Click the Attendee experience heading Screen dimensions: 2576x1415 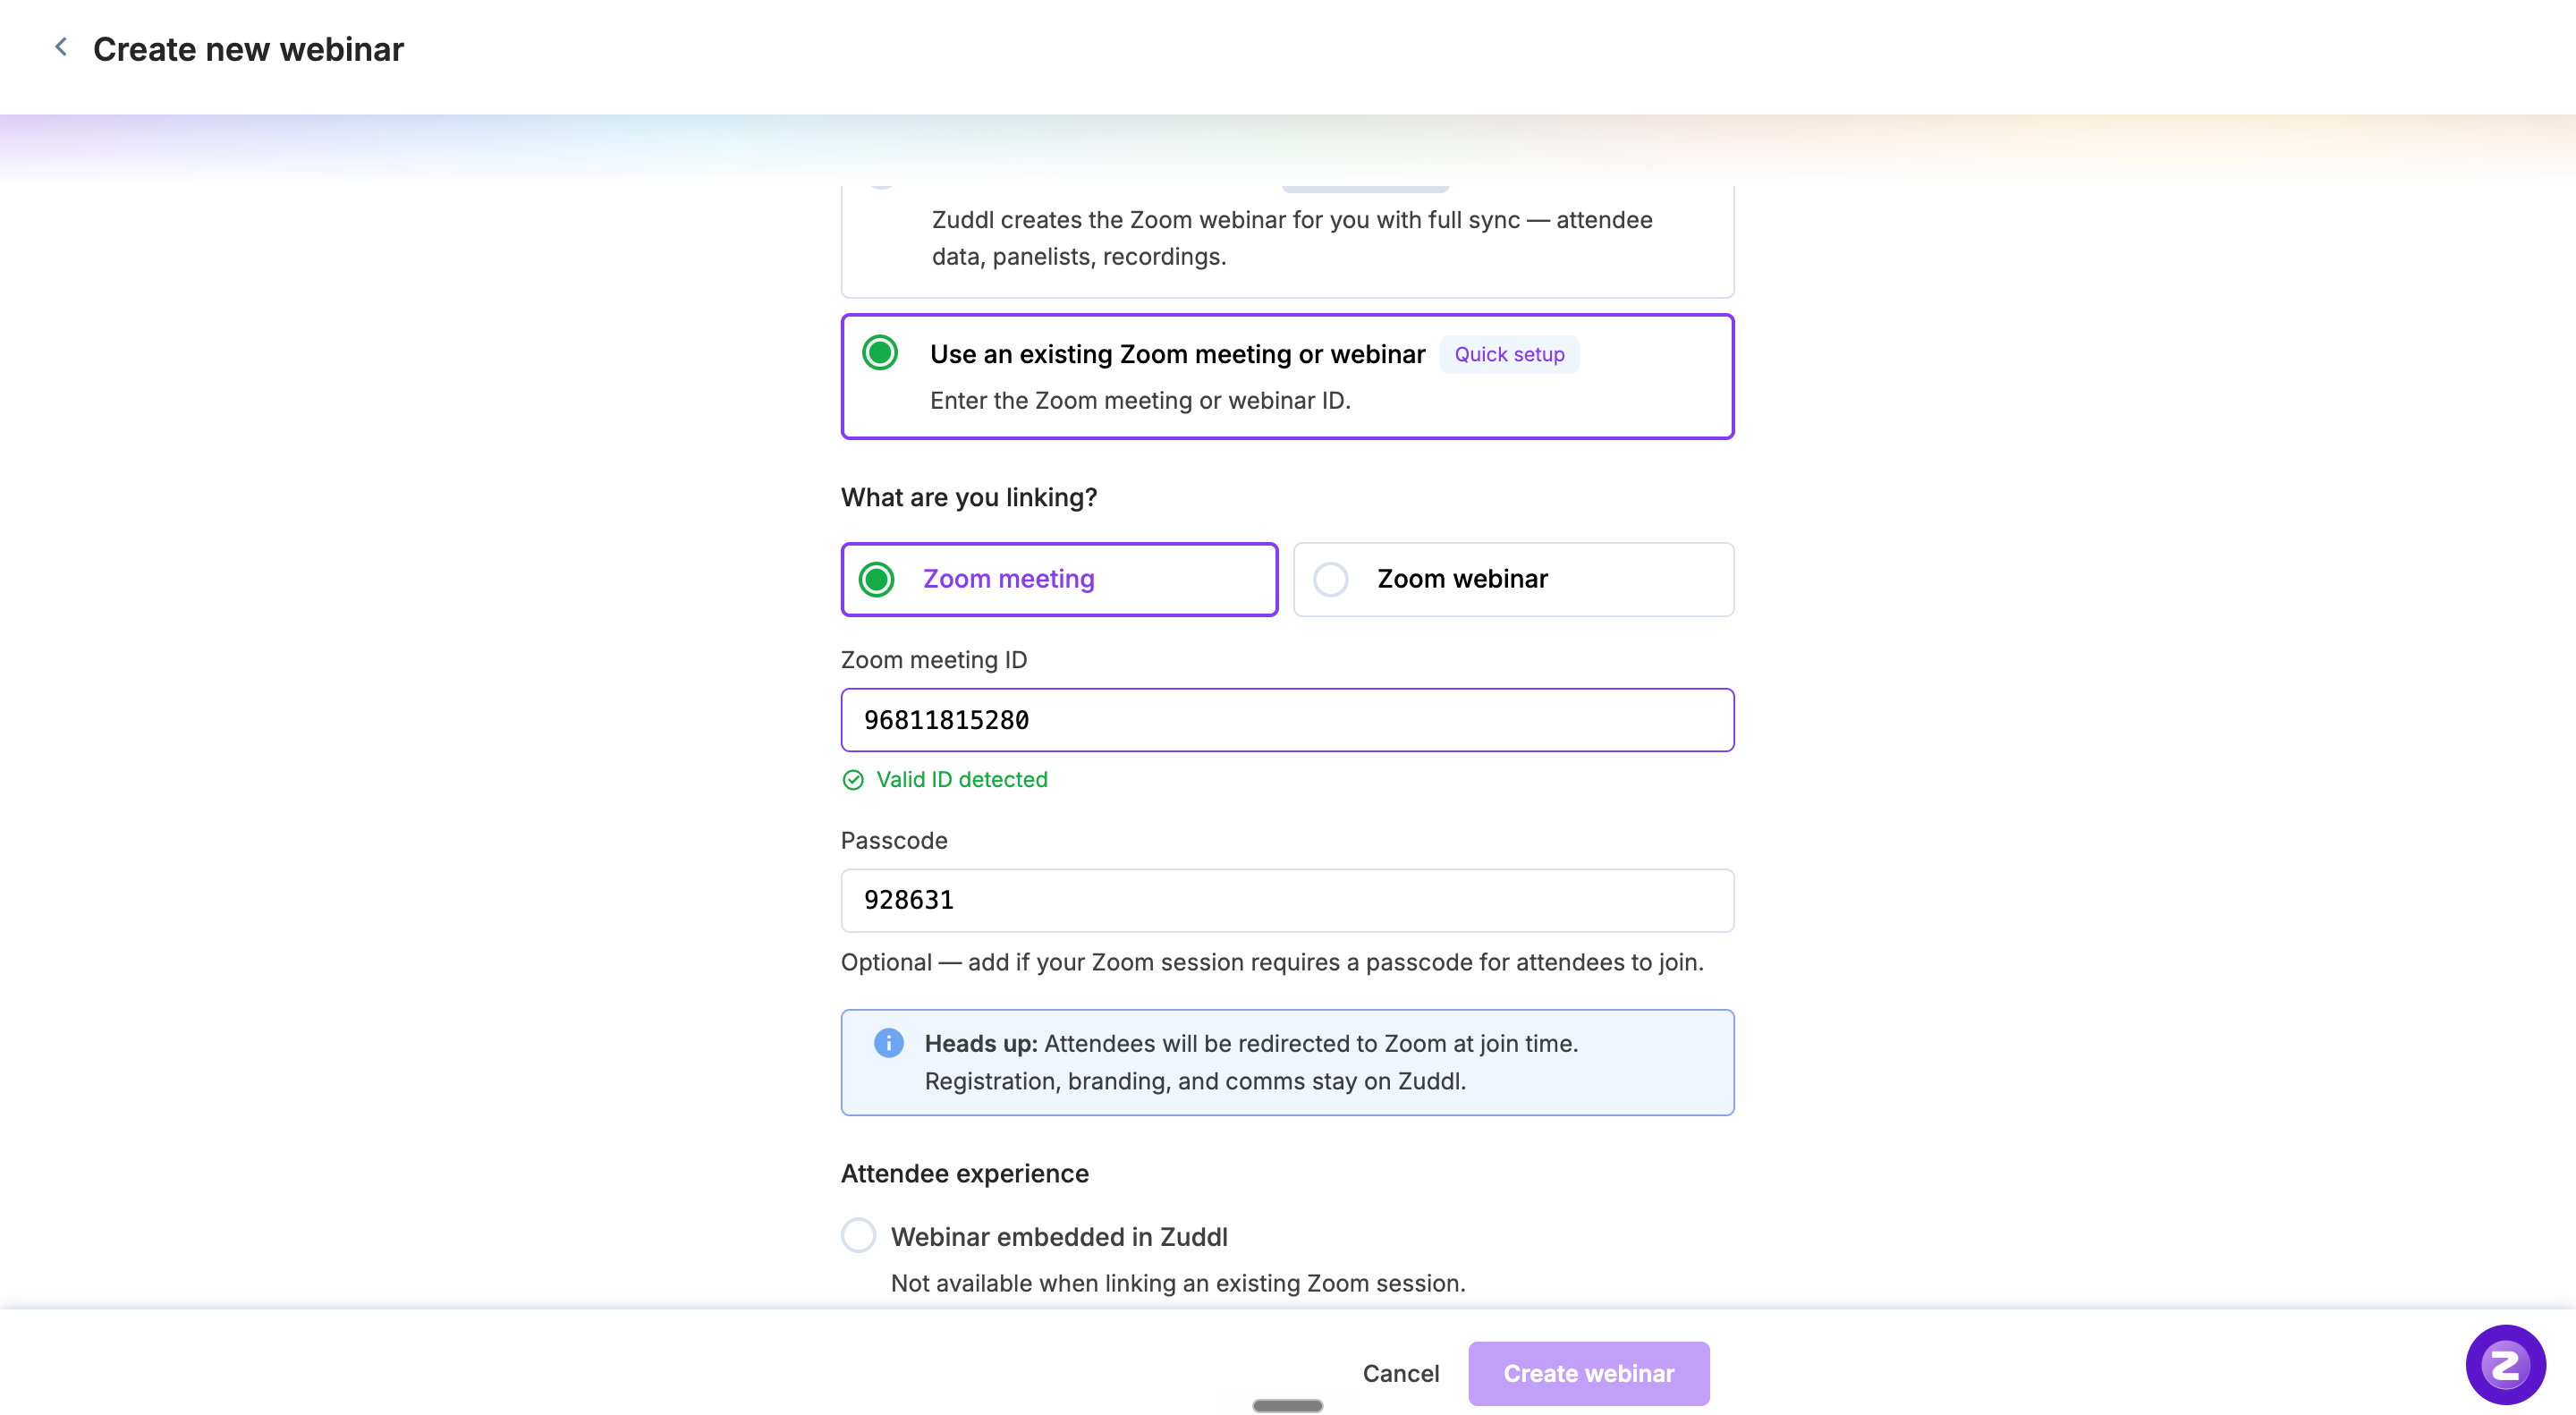[x=964, y=1173]
